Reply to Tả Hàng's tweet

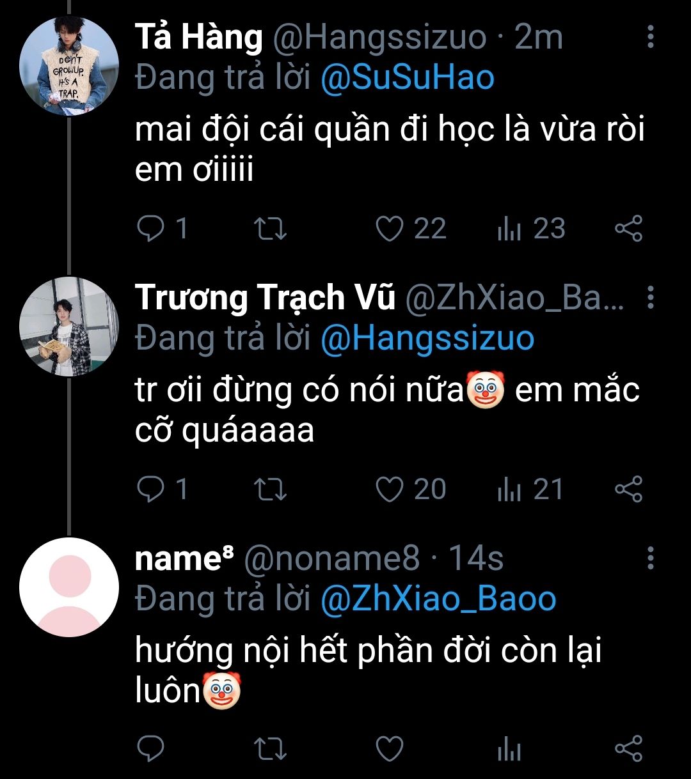point(151,229)
